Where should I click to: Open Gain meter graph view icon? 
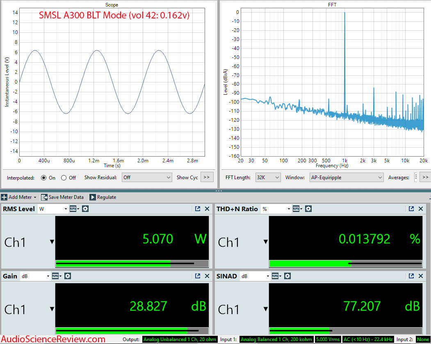(56, 276)
